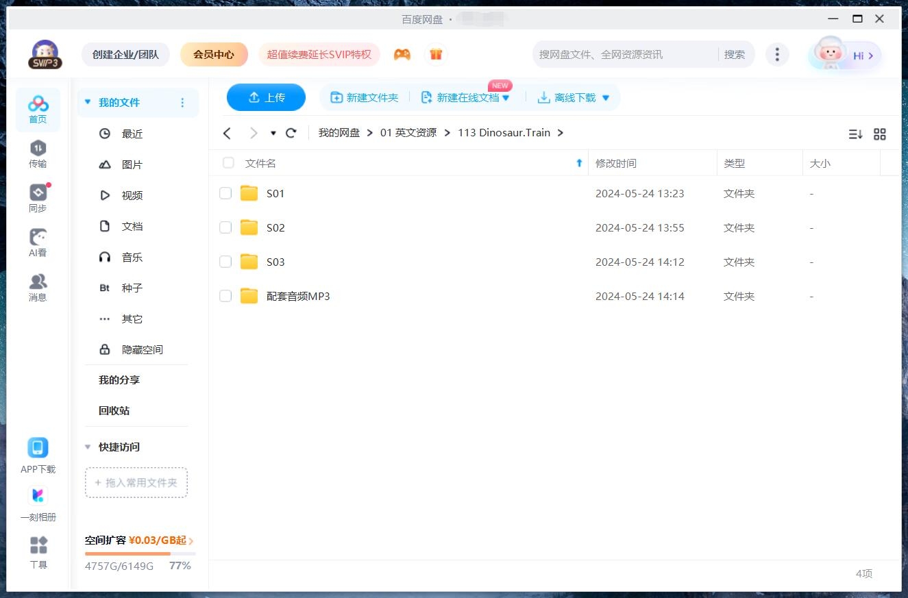
Task: Expand the 新建在线文档 dropdown
Action: click(x=506, y=97)
